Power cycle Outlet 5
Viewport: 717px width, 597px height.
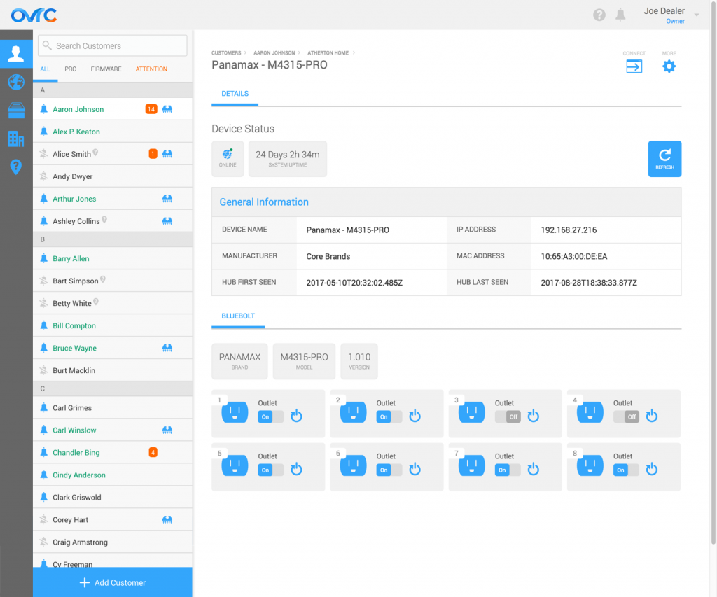pos(296,469)
